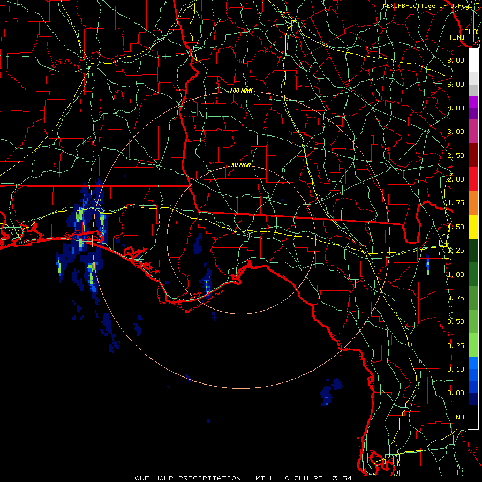
Task: Click the '1.50' legend value
Action: (456, 227)
